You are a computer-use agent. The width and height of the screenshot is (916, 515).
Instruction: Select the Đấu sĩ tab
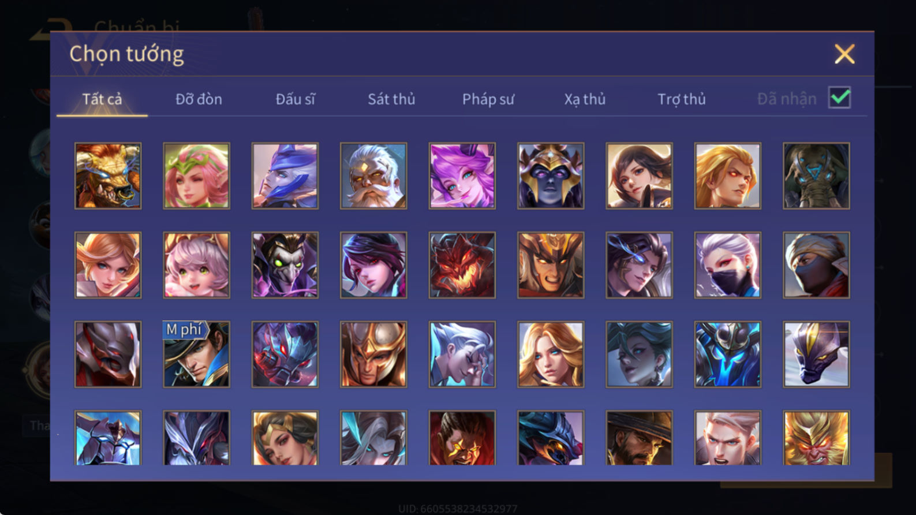(295, 99)
